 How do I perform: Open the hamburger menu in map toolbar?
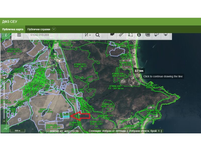(x=19, y=35)
